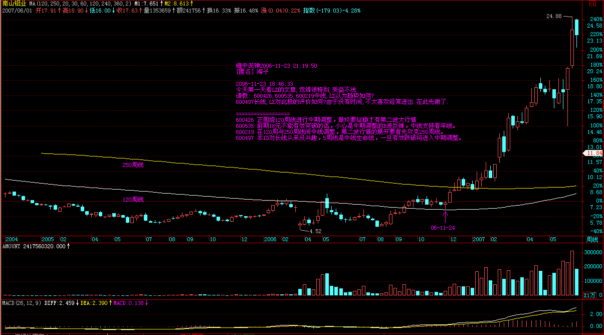Image resolution: width=604 pixels, height=335 pixels.
Task: Click the 250周线 annotation label
Action: coord(133,164)
